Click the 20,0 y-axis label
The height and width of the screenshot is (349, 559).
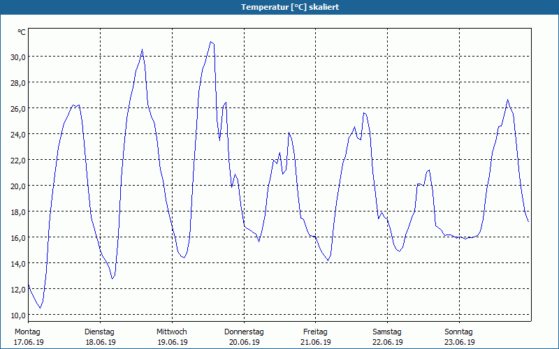tap(18, 186)
